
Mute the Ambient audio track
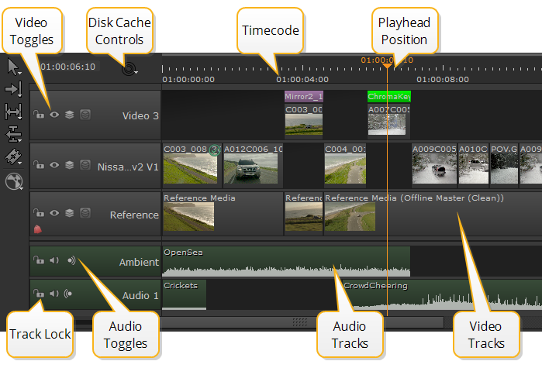click(54, 261)
